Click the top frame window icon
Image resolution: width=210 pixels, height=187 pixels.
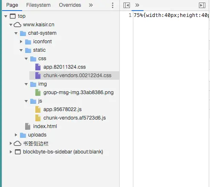[13, 16]
